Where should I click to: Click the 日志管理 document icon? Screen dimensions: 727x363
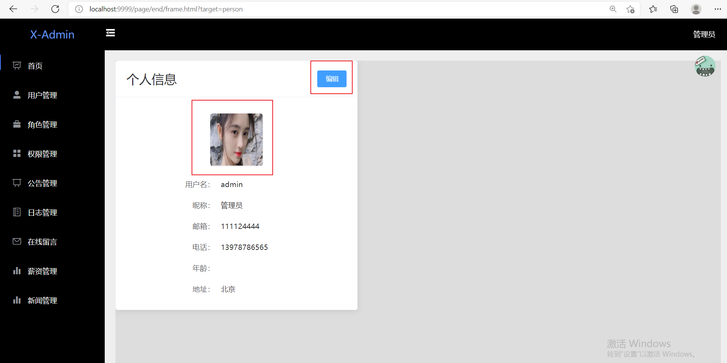click(17, 212)
